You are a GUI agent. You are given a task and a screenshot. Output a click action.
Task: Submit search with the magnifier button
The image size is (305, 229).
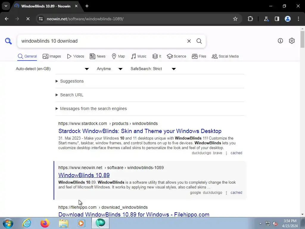click(199, 41)
